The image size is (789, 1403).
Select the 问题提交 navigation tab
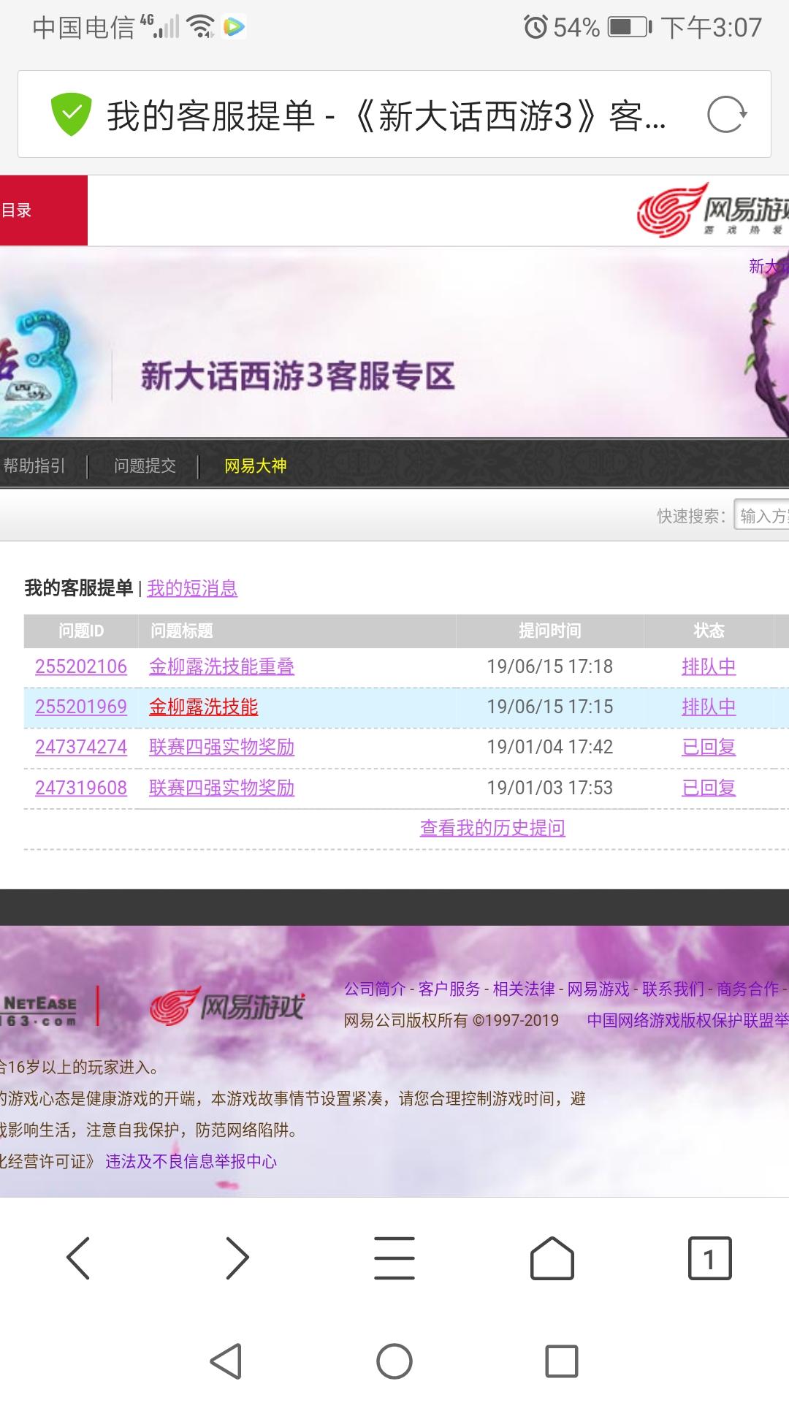tap(145, 466)
